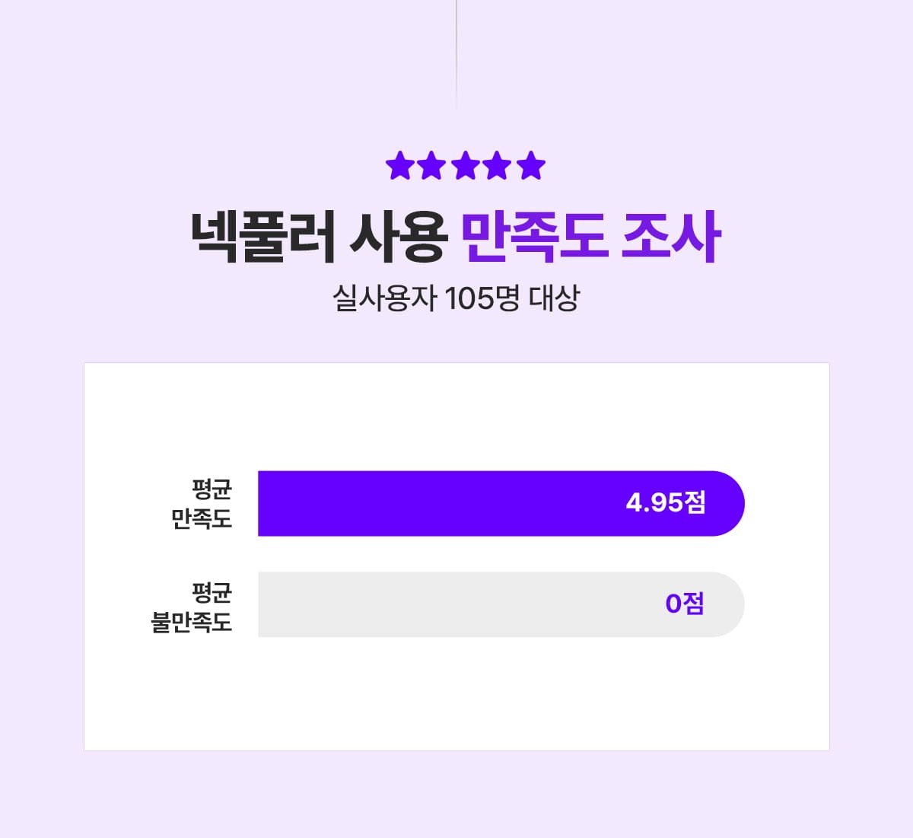The height and width of the screenshot is (838, 913).
Task: Select the subtitle 실사용자 105명 대상
Action: [x=456, y=298]
